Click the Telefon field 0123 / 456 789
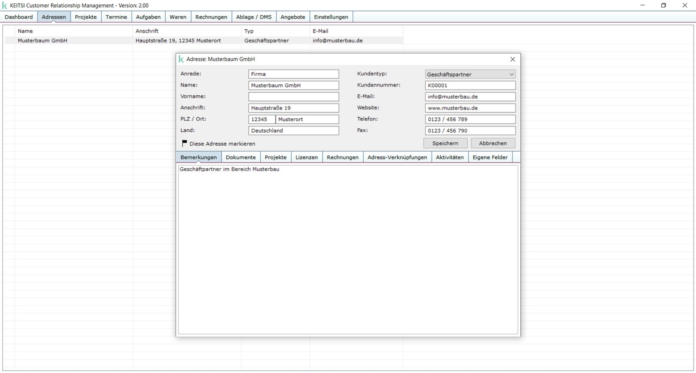This screenshot has width=696, height=373. pyautogui.click(x=470, y=119)
